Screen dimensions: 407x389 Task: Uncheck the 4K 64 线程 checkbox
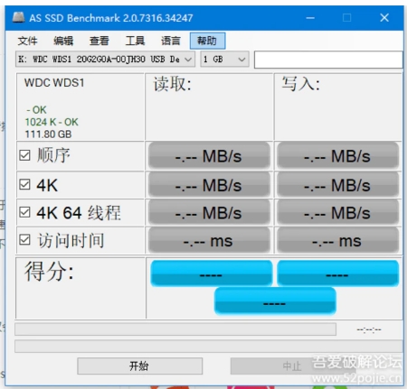tap(24, 212)
